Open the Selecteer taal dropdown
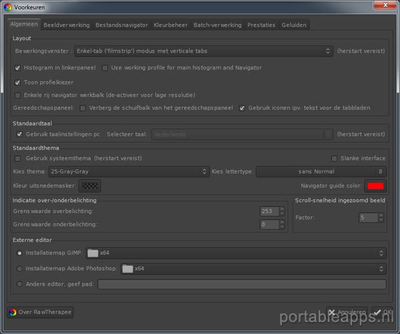Screen dimensions: 400x334 242,135
